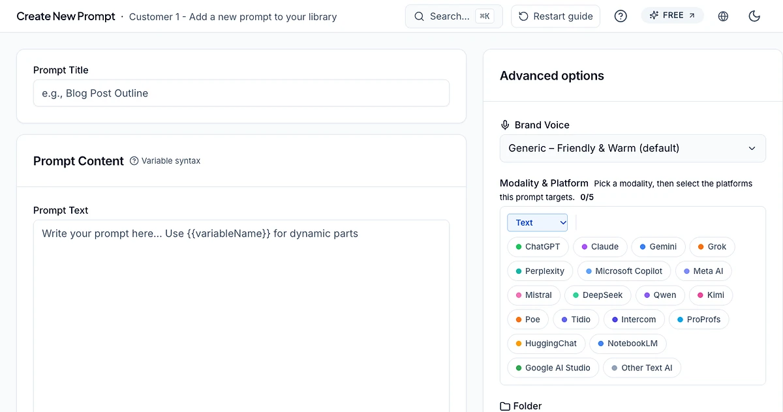Select the Gemini platform chip
Screen dimensions: 783x412
[658, 246]
